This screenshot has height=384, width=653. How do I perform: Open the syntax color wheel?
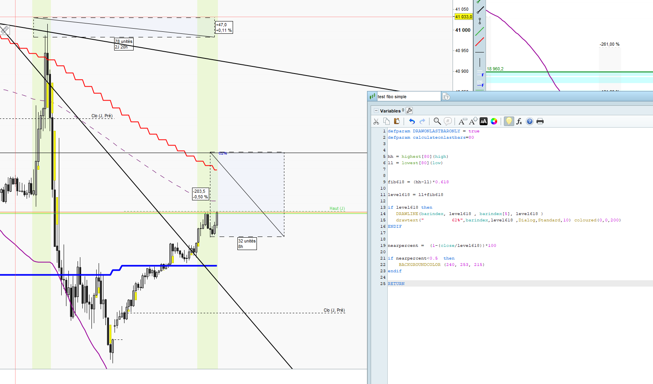coord(494,121)
